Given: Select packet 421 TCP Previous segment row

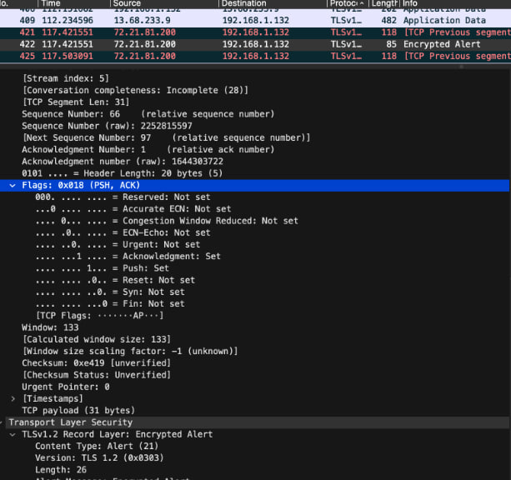Looking at the screenshot, I should tap(255, 32).
